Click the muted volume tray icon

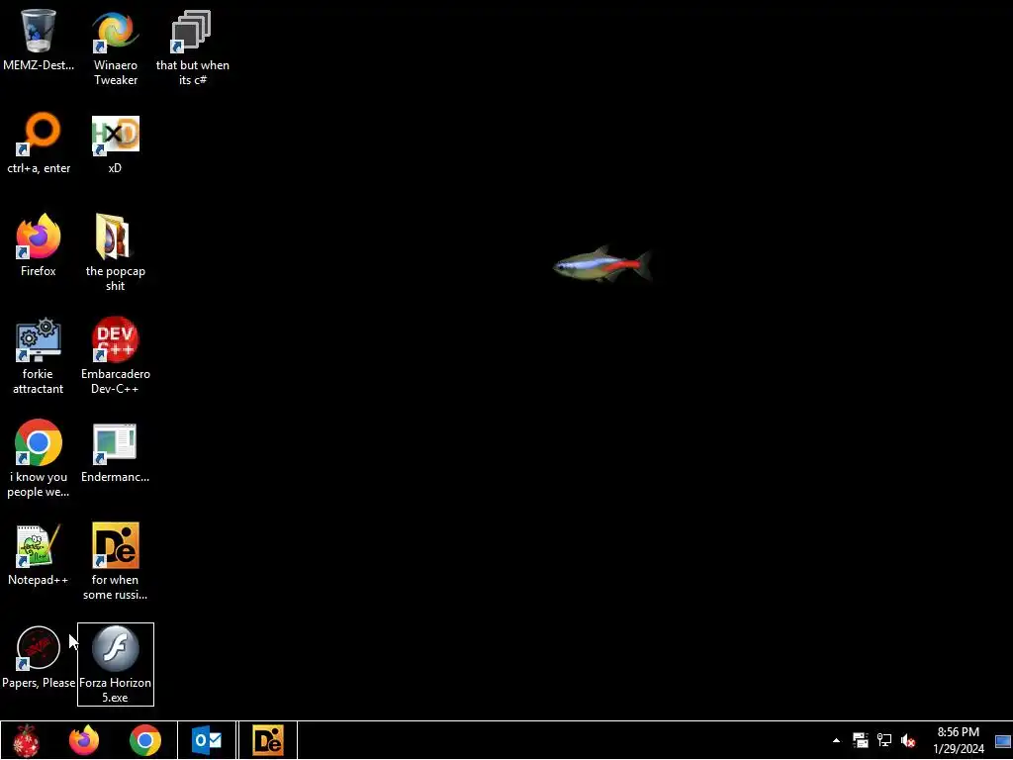[908, 740]
